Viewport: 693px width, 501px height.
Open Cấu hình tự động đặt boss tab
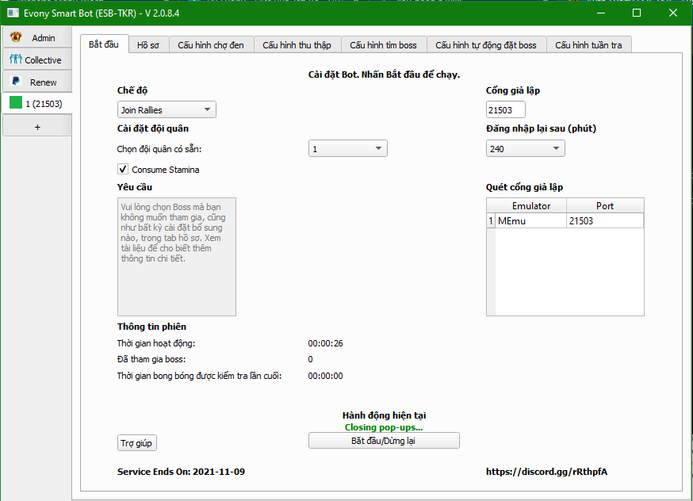tap(485, 45)
